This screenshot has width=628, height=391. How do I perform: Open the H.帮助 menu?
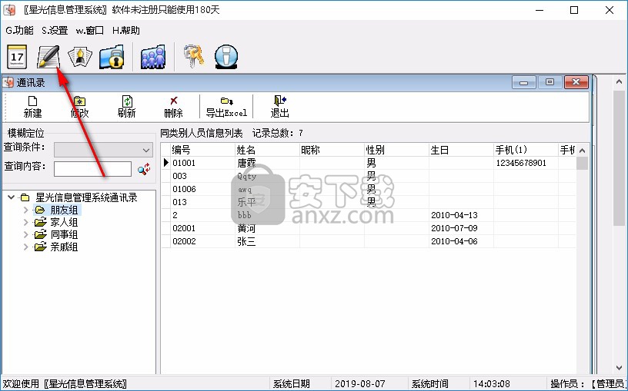(126, 31)
